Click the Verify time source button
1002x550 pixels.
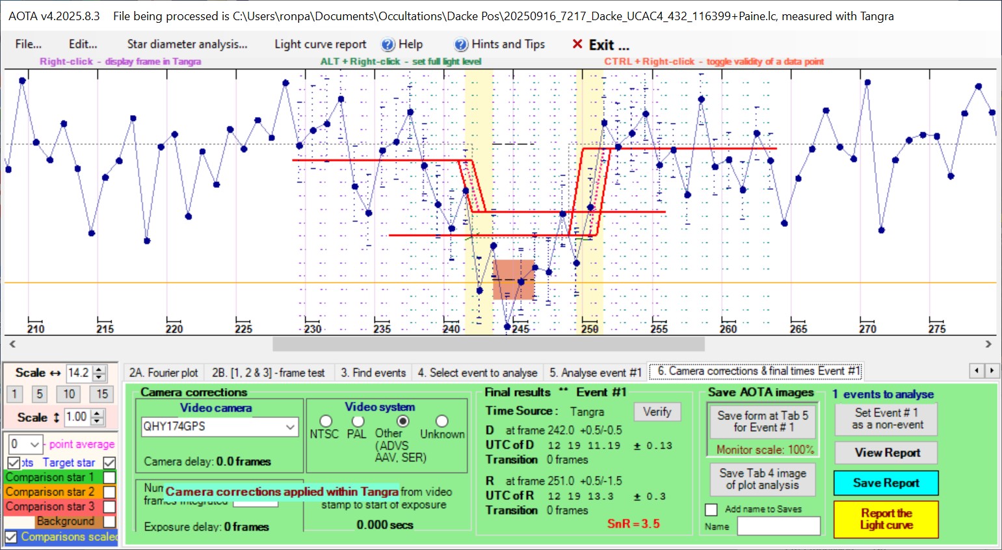pos(657,412)
